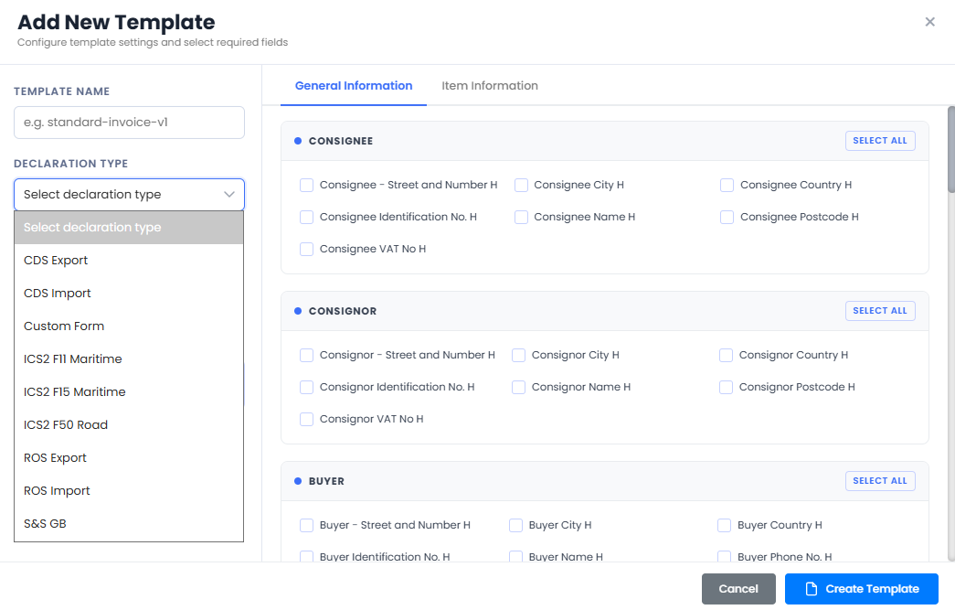Open General Information tab
Image resolution: width=955 pixels, height=610 pixels.
click(x=354, y=86)
